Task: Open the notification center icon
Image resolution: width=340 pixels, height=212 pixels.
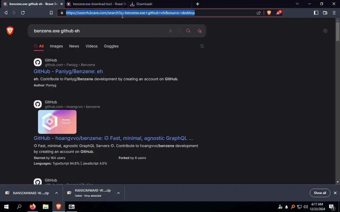Action: [331, 207]
